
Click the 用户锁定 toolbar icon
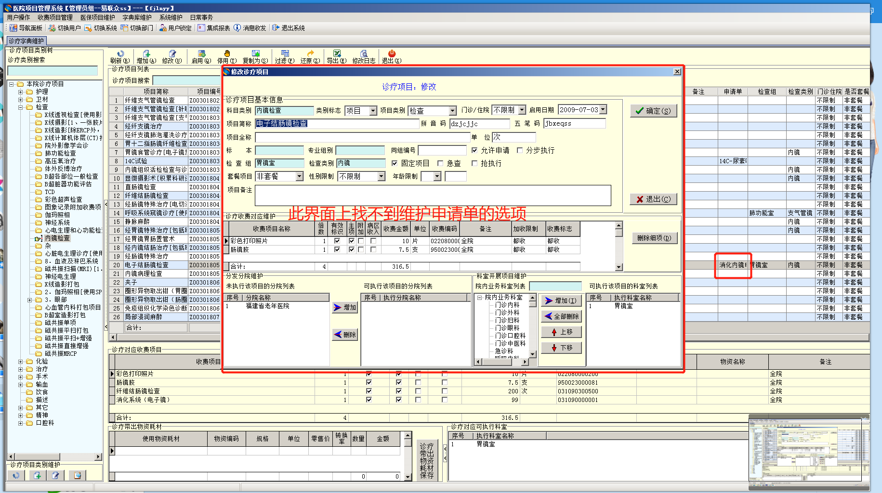pyautogui.click(x=163, y=28)
